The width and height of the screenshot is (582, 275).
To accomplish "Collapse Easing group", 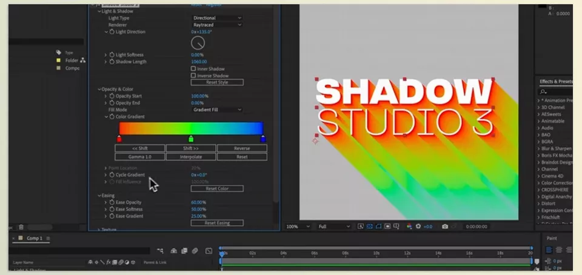I will [x=99, y=196].
